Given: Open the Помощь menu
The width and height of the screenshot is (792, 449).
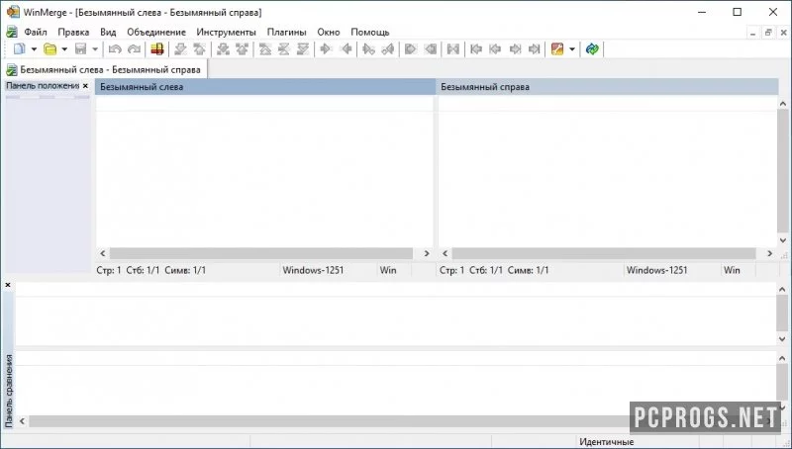Looking at the screenshot, I should pyautogui.click(x=369, y=32).
